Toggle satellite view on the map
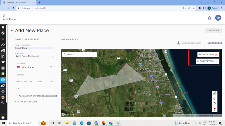225x126 pixels. (215, 93)
